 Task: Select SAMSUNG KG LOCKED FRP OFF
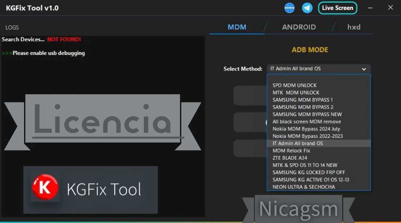coord(319,172)
